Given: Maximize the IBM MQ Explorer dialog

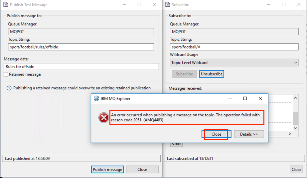Looking at the screenshot, I should [x=245, y=98].
